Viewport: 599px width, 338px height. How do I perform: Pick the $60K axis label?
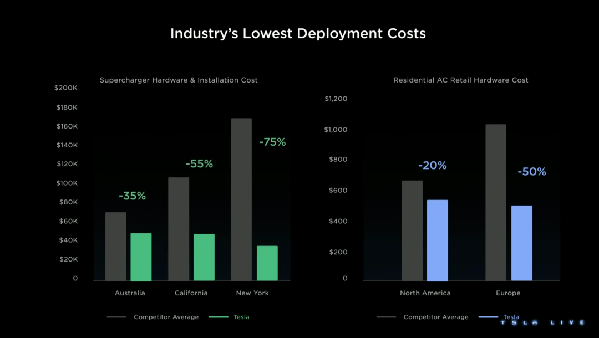click(68, 221)
